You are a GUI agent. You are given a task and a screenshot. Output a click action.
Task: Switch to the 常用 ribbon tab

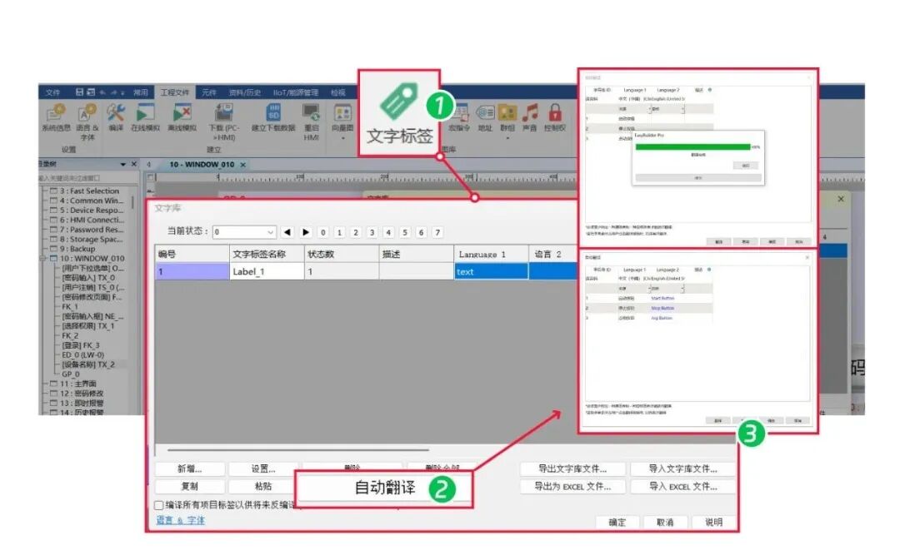tap(141, 92)
